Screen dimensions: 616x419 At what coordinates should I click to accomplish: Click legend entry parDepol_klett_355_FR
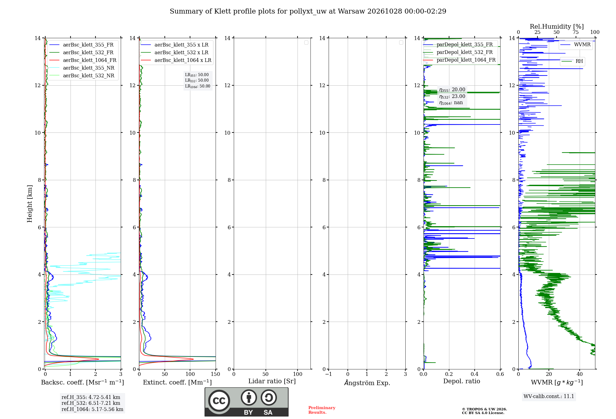[x=458, y=44]
